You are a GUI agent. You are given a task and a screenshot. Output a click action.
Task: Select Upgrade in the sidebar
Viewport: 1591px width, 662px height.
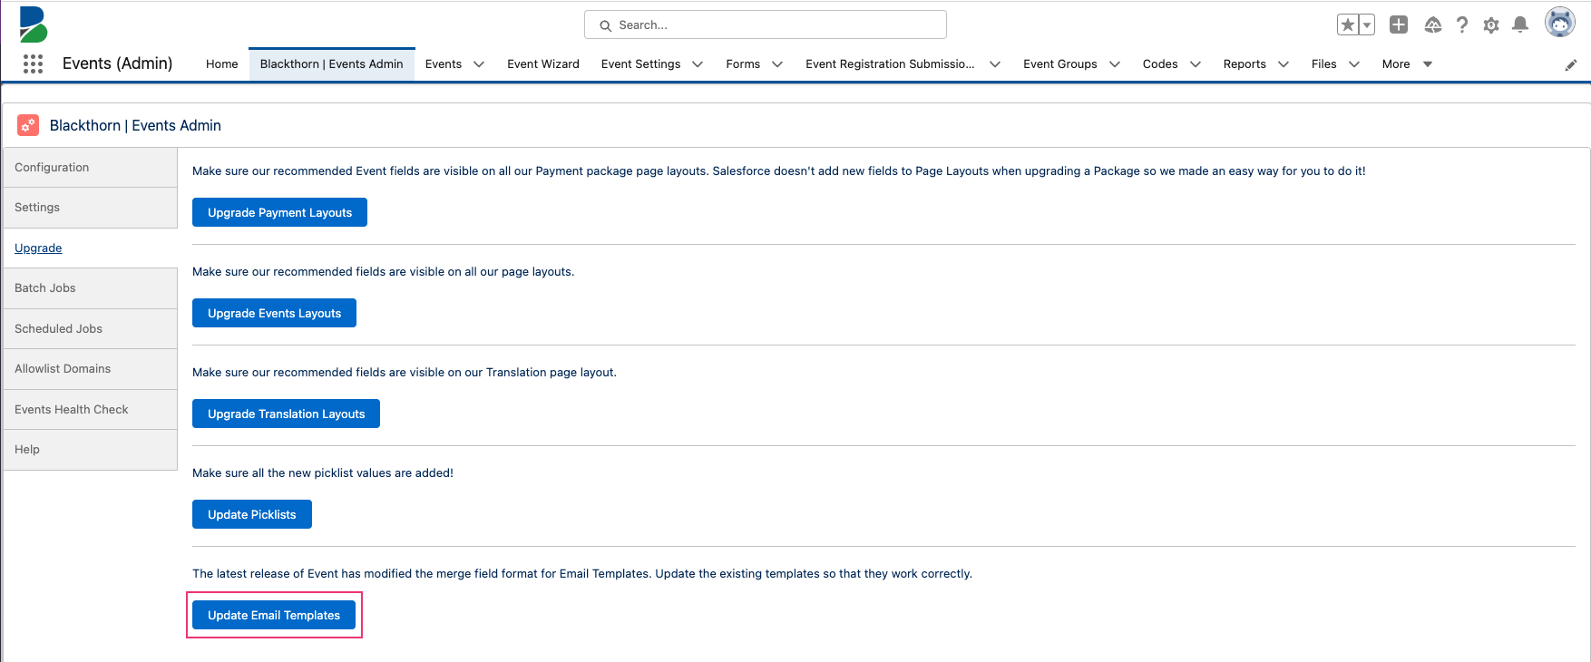coord(90,248)
